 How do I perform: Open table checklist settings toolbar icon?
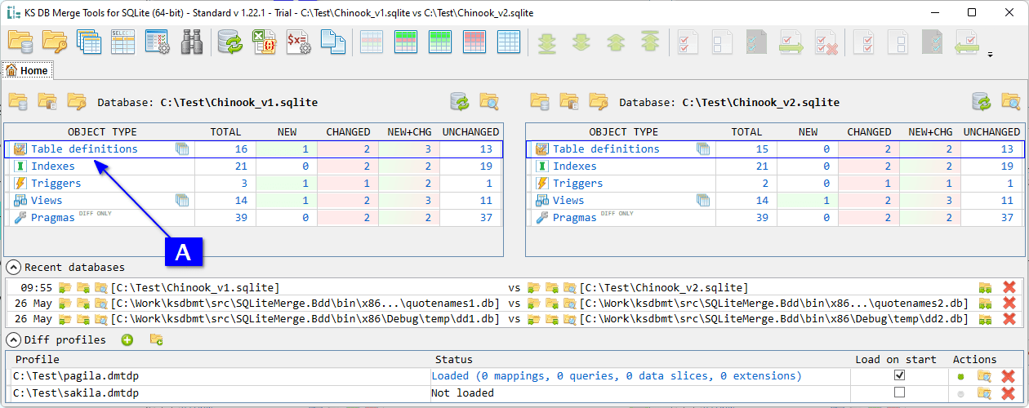[x=158, y=42]
